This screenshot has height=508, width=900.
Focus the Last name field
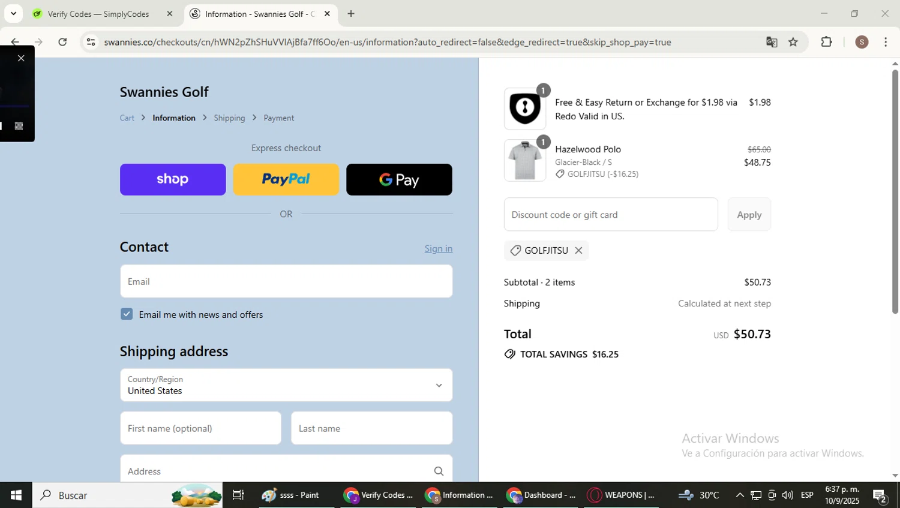coord(372,428)
